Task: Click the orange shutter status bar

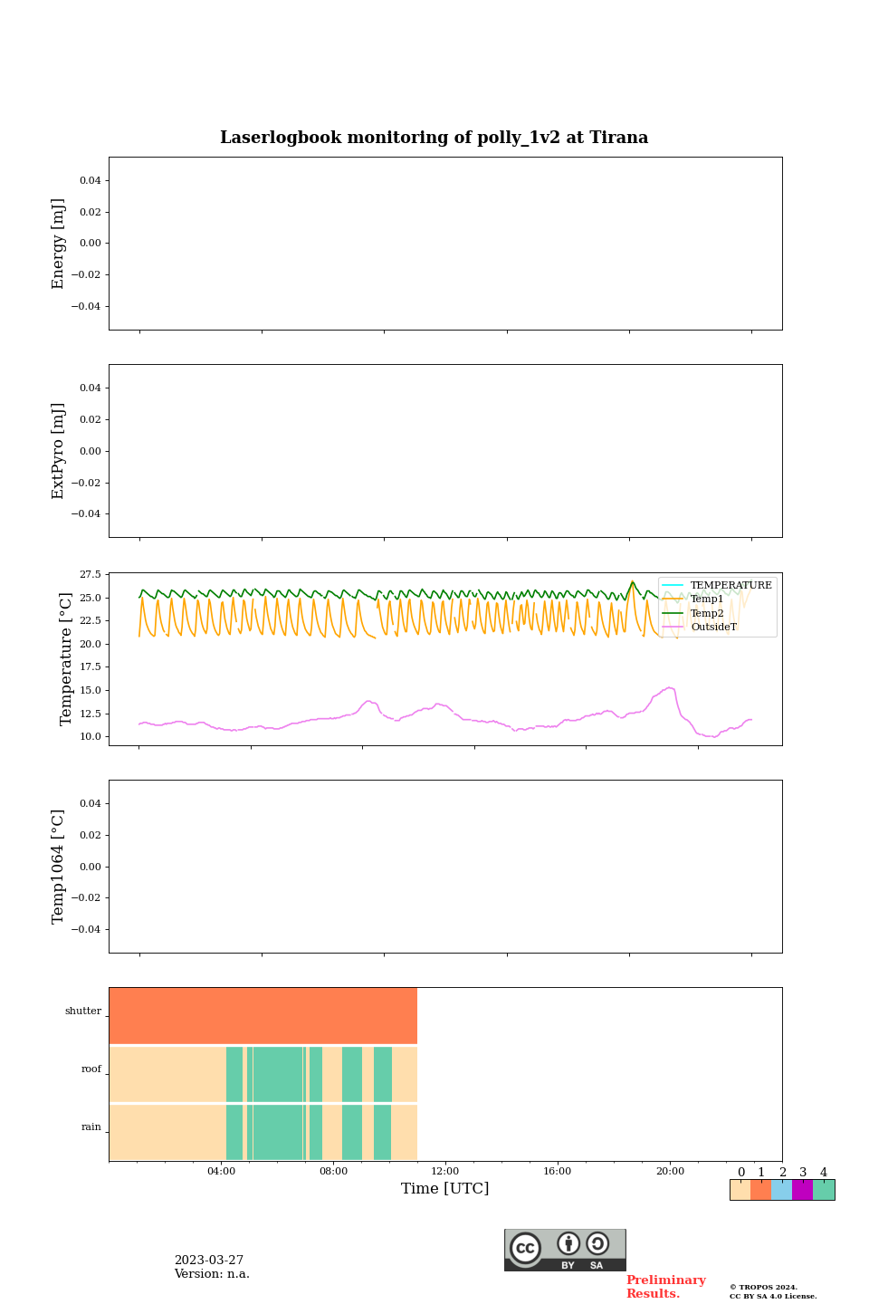Action: click(263, 1016)
